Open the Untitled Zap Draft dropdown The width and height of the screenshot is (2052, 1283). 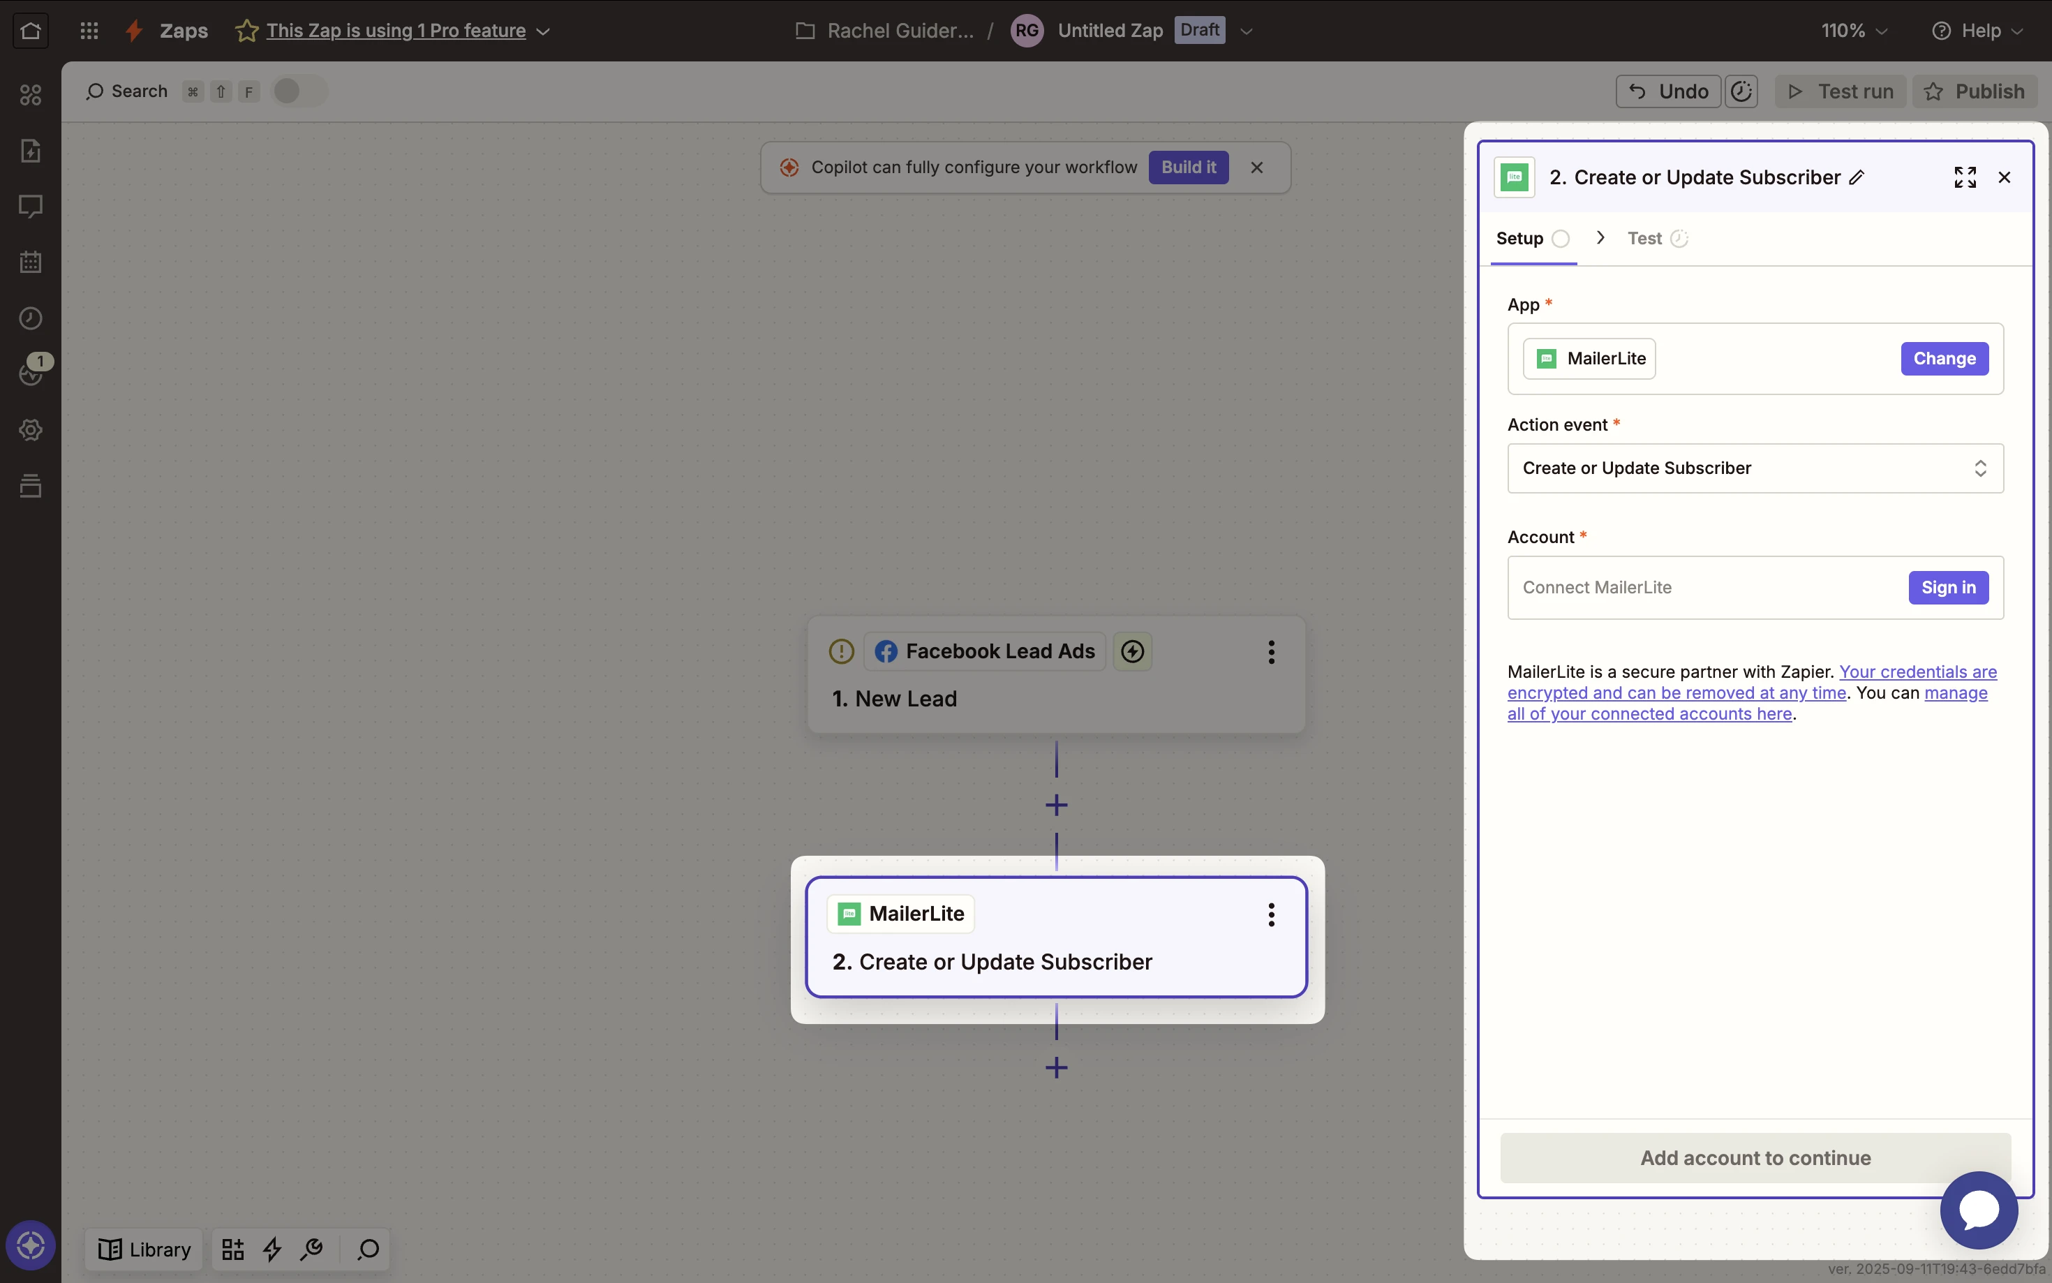pyautogui.click(x=1246, y=31)
